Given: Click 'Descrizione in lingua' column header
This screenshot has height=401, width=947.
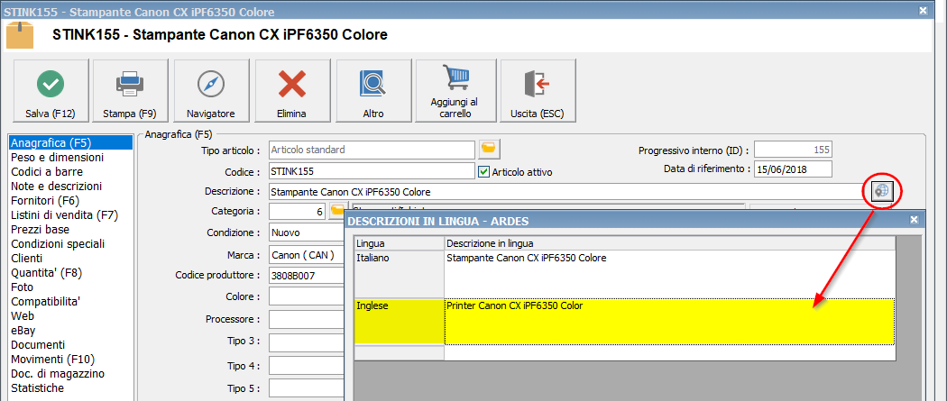Looking at the screenshot, I should (669, 243).
